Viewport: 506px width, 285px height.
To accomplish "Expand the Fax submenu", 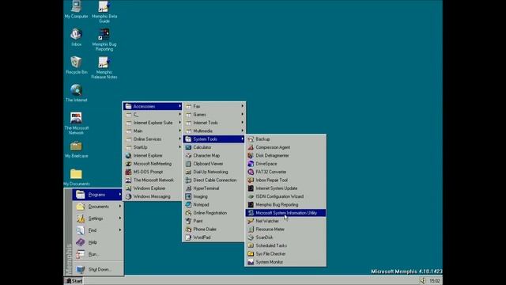I will click(214, 106).
